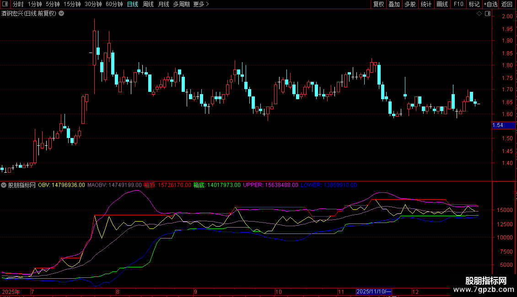Click the 标记 mark tool
This screenshot has height=297, width=517.
tap(474, 4)
